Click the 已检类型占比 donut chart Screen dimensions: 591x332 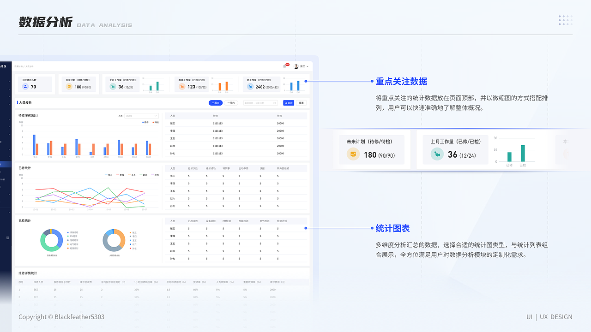pos(51,240)
